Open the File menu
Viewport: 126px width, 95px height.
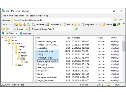click(x=4, y=16)
